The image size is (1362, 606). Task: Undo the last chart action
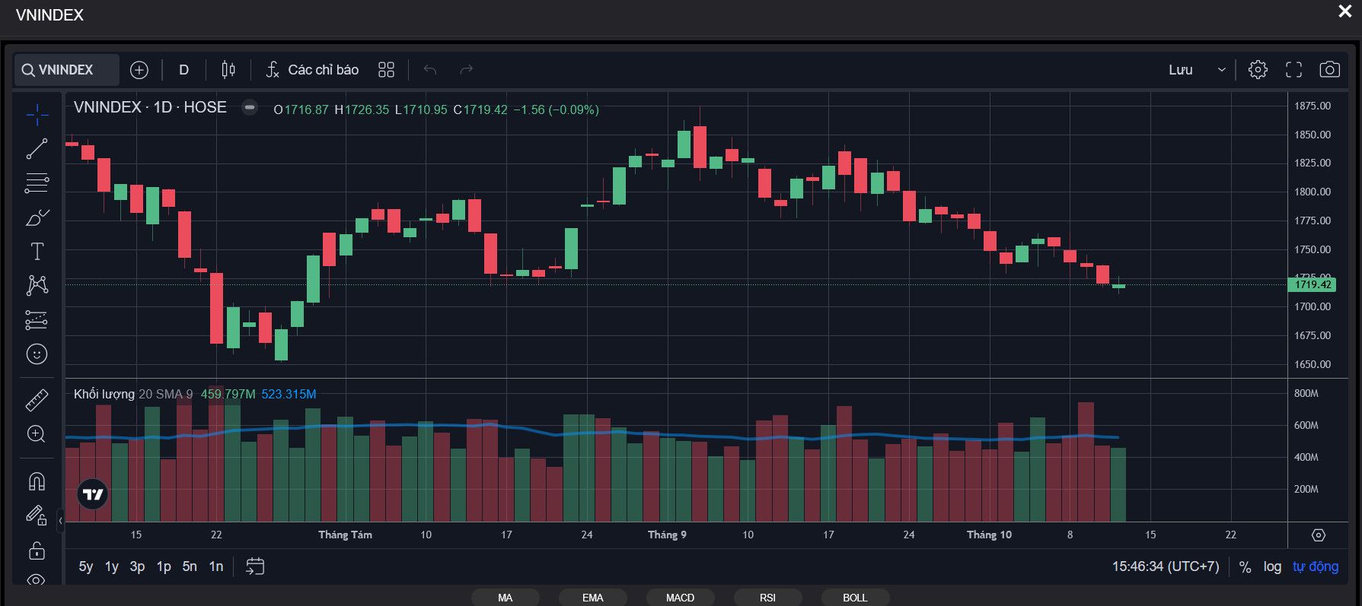[430, 70]
